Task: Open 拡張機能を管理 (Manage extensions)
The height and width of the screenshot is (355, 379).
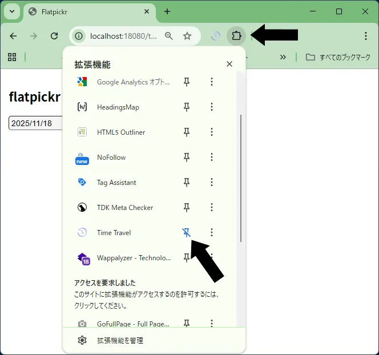Action: tap(120, 341)
